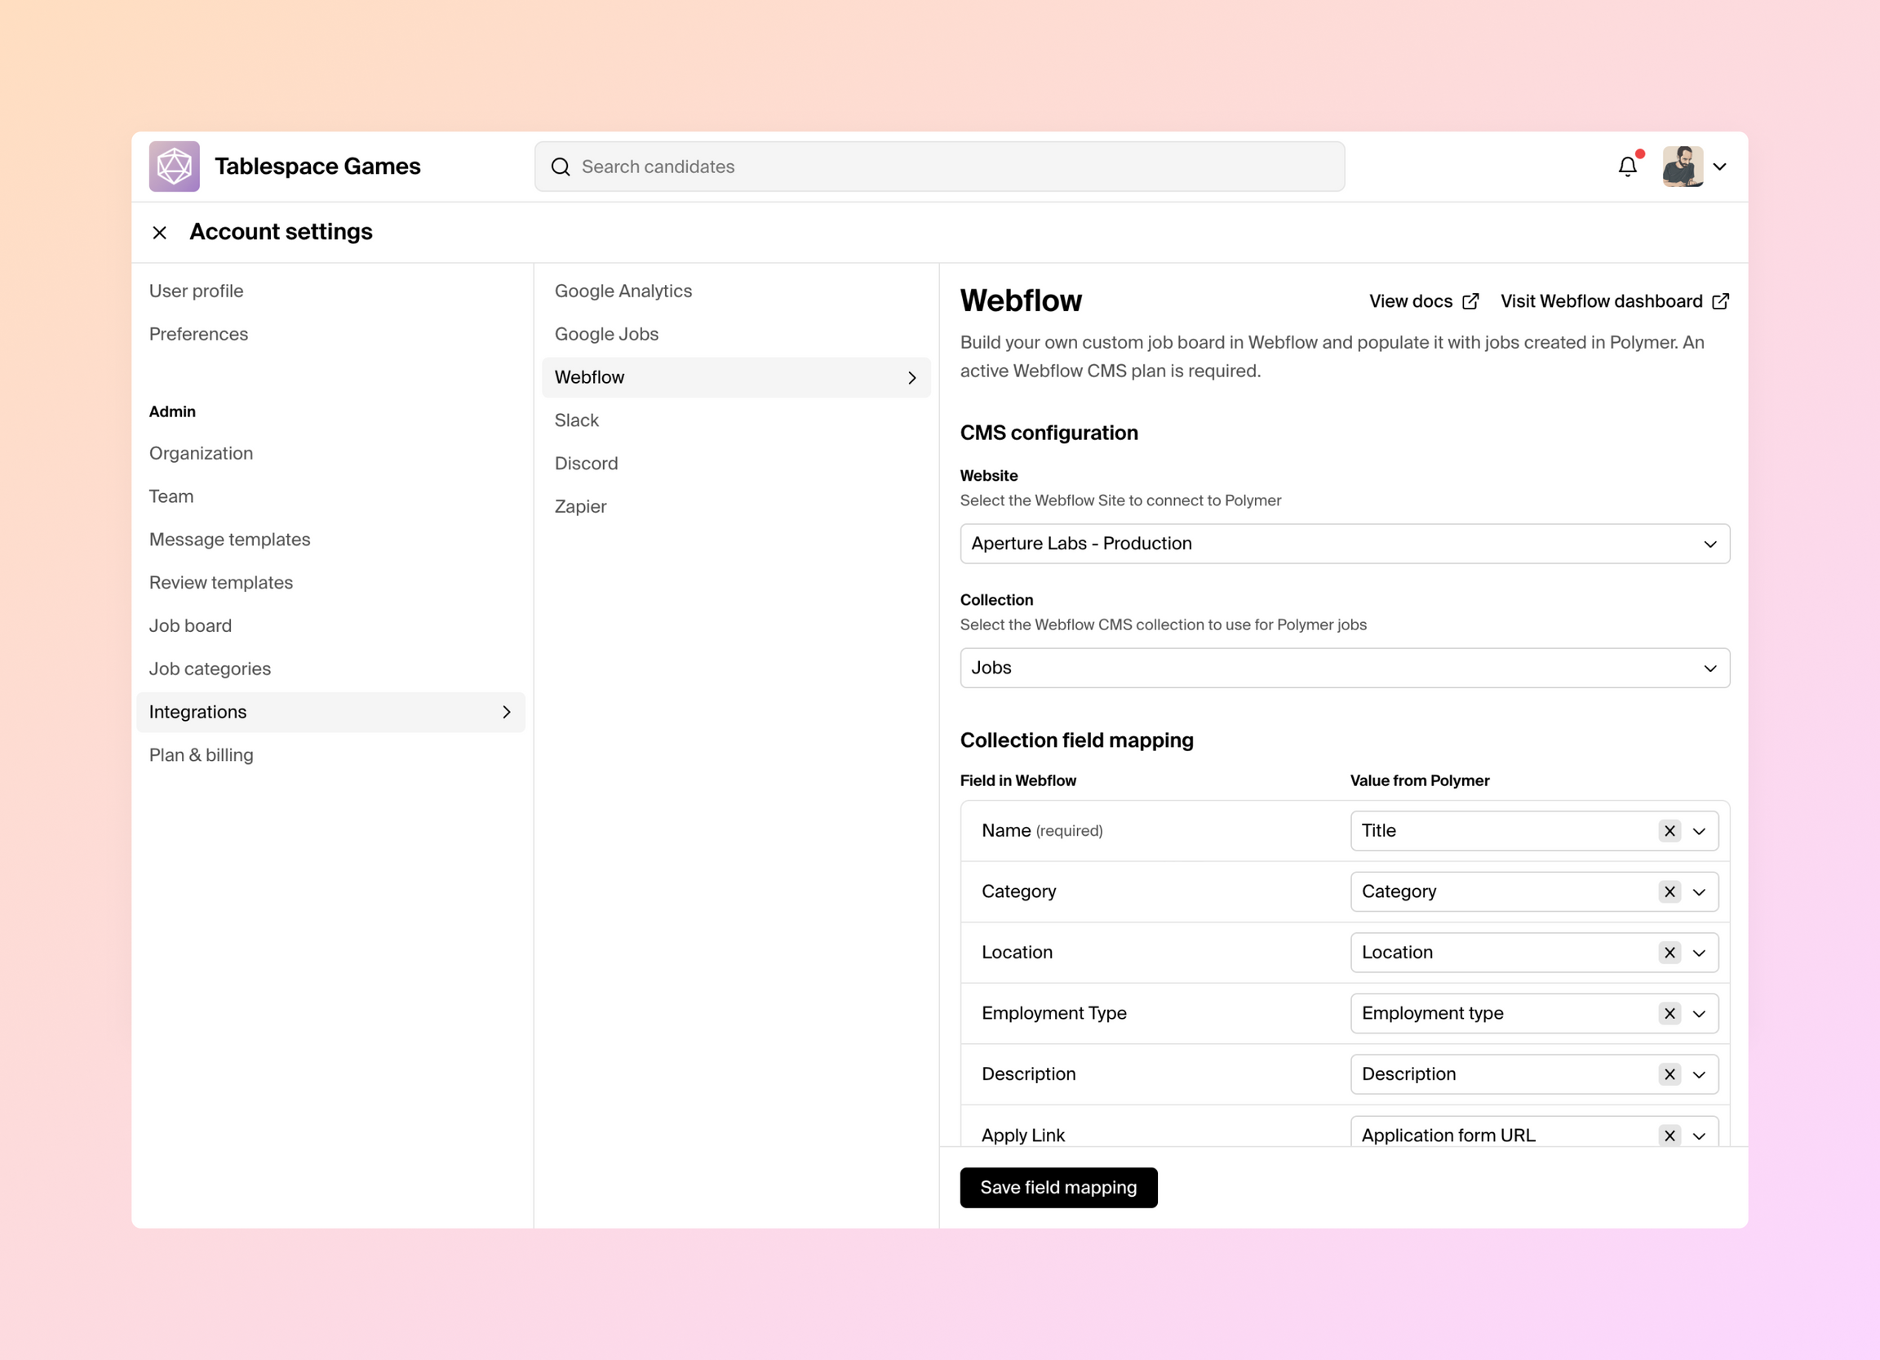Select the Zapier integration
Screen dimensions: 1880x1360
tap(580, 507)
